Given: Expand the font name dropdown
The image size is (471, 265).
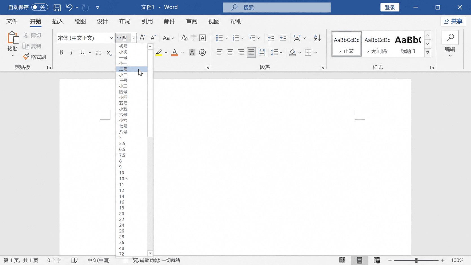Looking at the screenshot, I should tap(111, 38).
